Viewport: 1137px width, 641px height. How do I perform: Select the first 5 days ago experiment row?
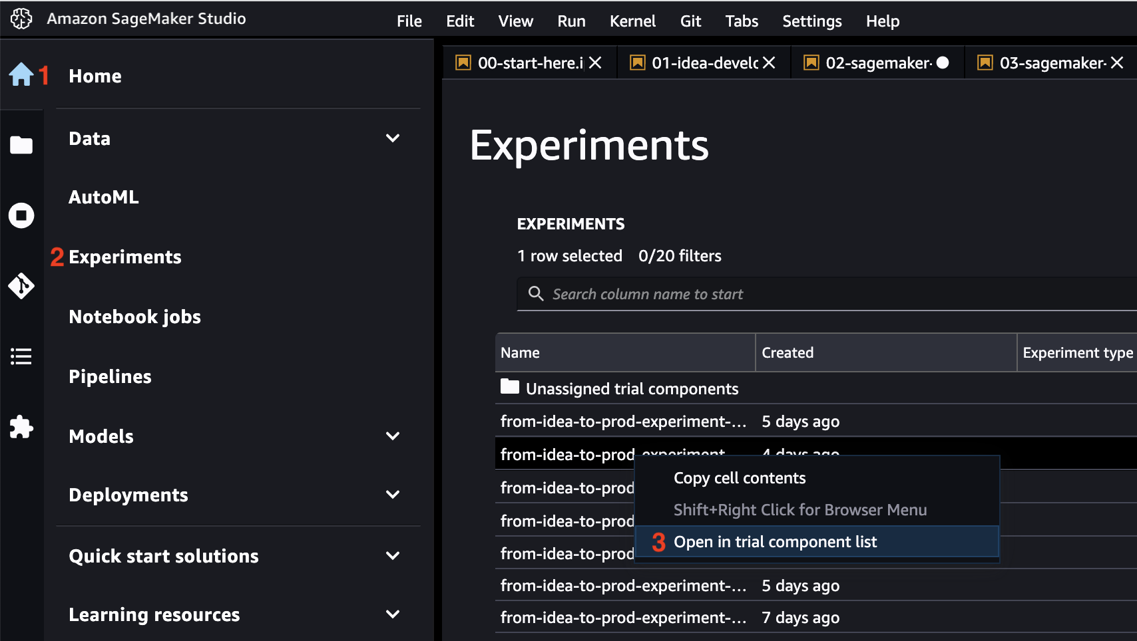tap(816, 422)
